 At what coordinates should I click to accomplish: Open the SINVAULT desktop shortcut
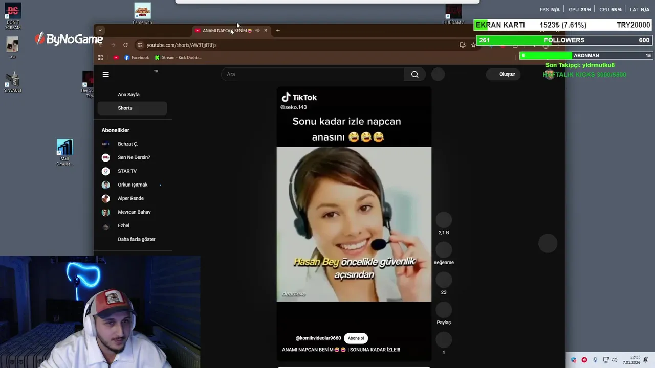[13, 82]
